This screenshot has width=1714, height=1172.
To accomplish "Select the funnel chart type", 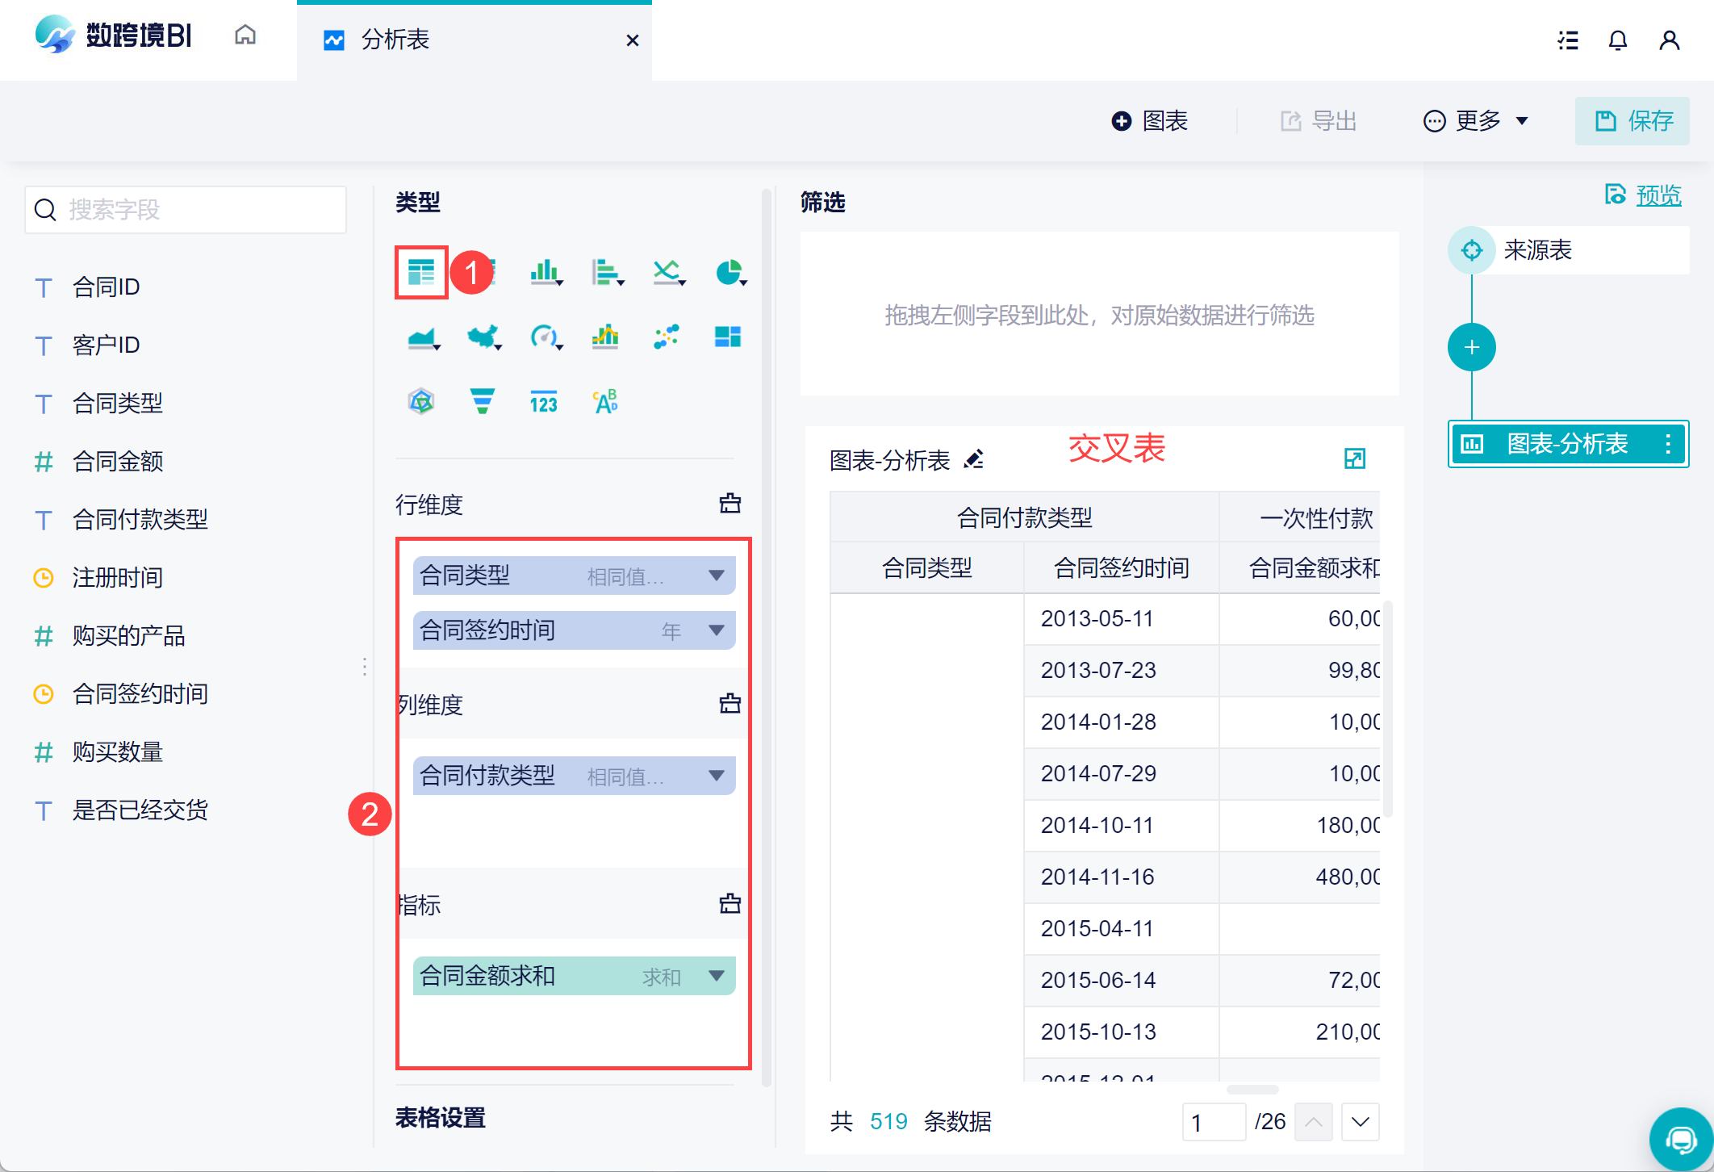I will (x=482, y=401).
